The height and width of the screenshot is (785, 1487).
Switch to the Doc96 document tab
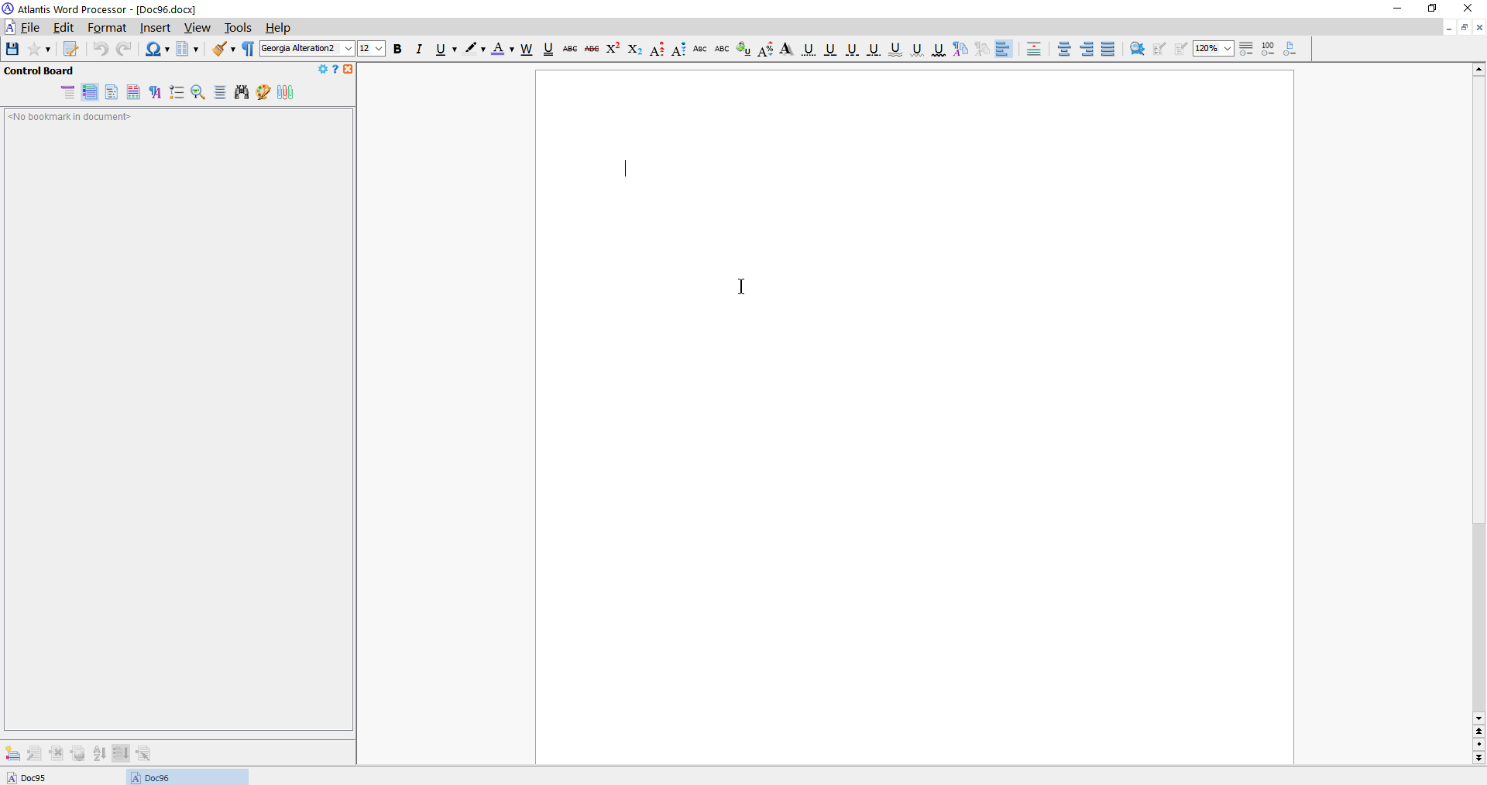point(188,778)
